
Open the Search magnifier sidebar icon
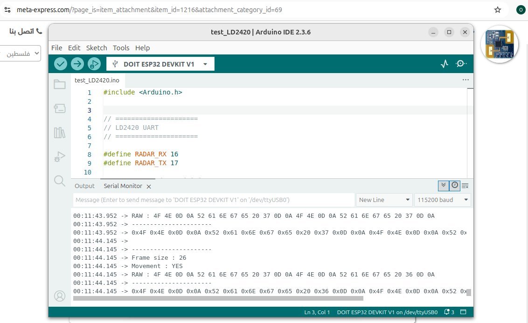pos(60,181)
